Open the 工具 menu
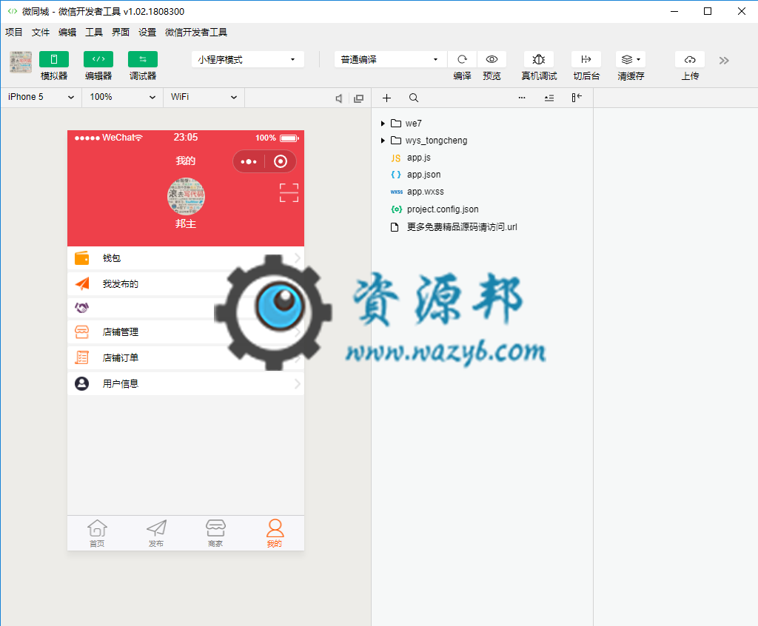The image size is (758, 626). pos(94,33)
